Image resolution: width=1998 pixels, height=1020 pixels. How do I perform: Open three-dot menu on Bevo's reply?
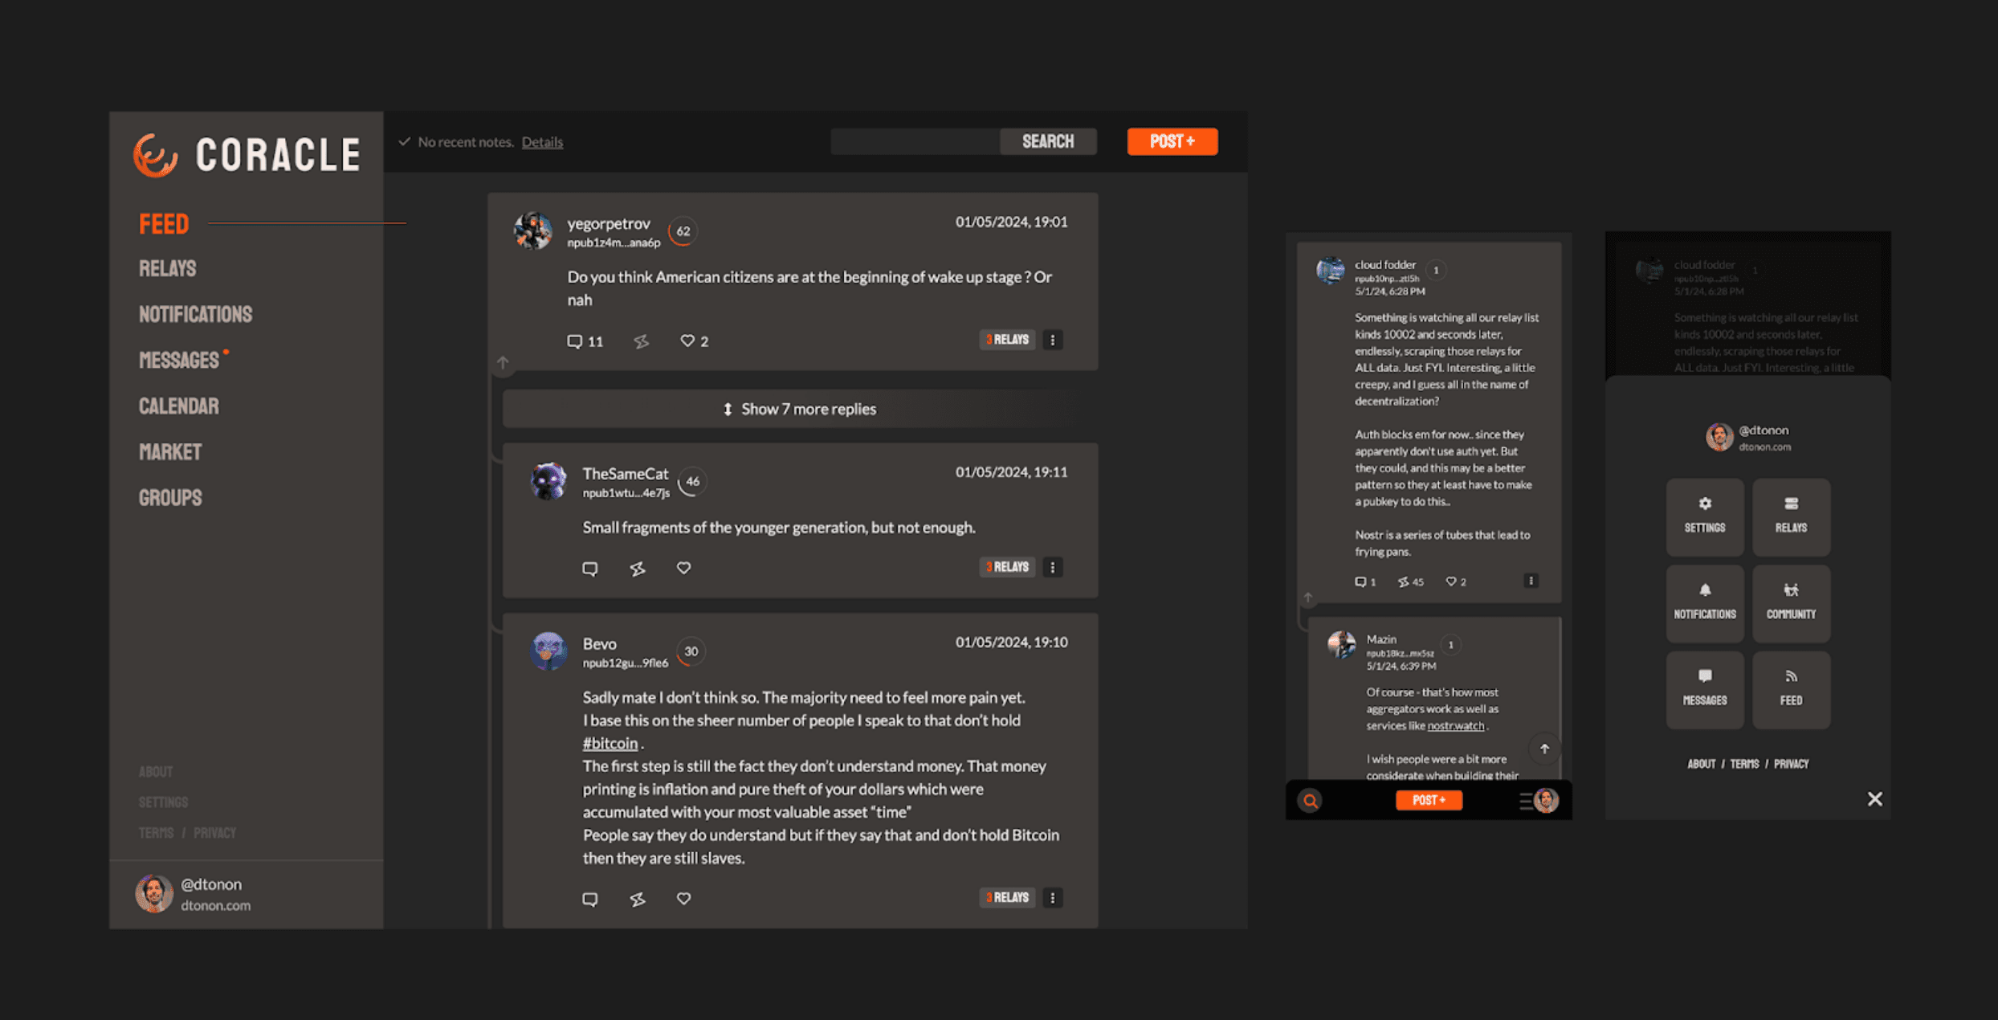pos(1053,898)
